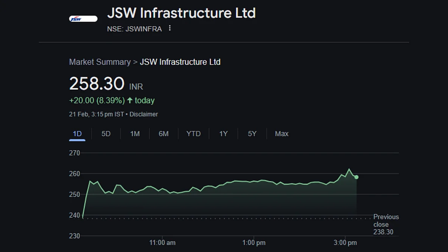This screenshot has height=252, width=448.
Task: Click the 11:00 am axis label
Action: tap(162, 243)
